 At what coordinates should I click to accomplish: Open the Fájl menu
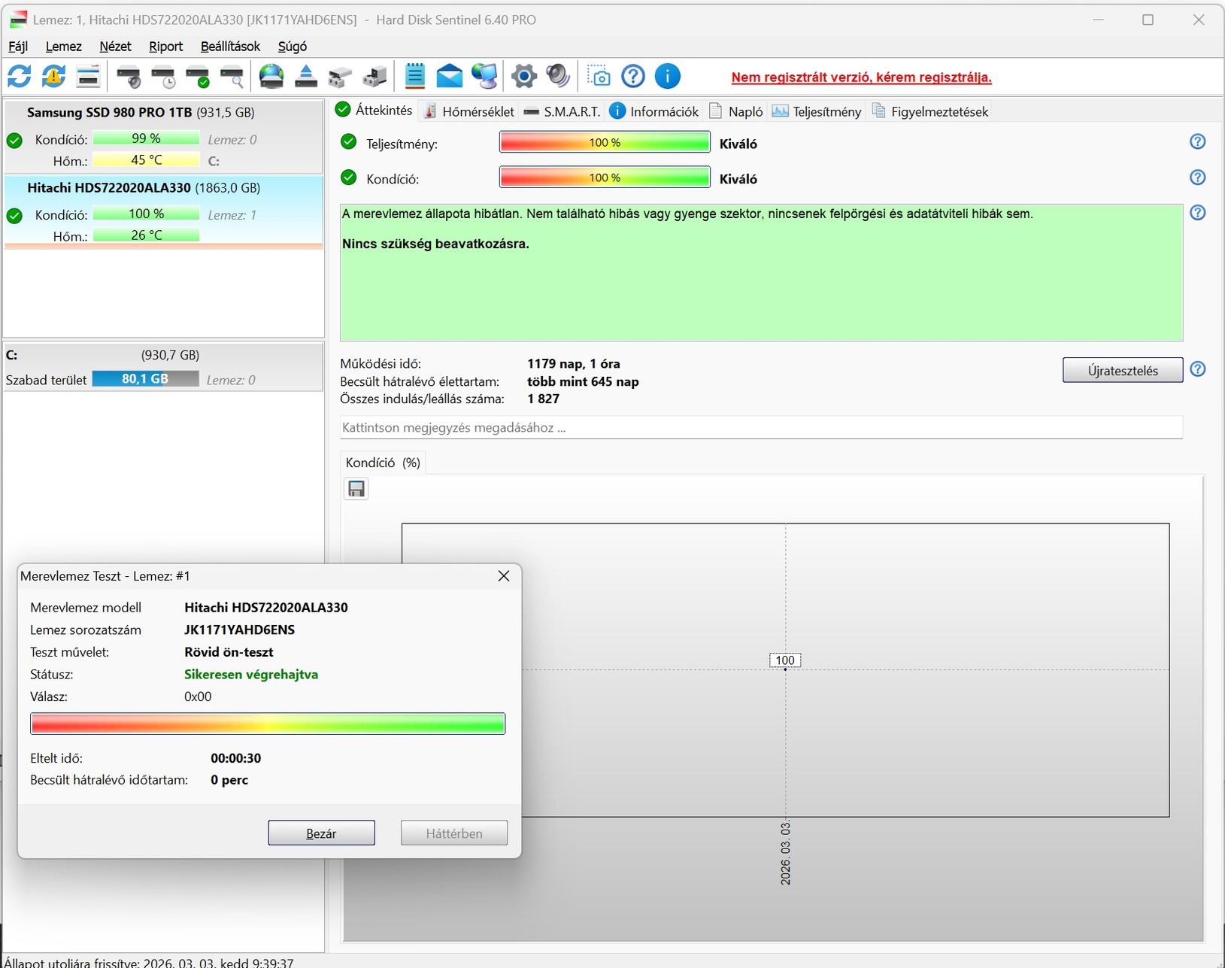18,47
